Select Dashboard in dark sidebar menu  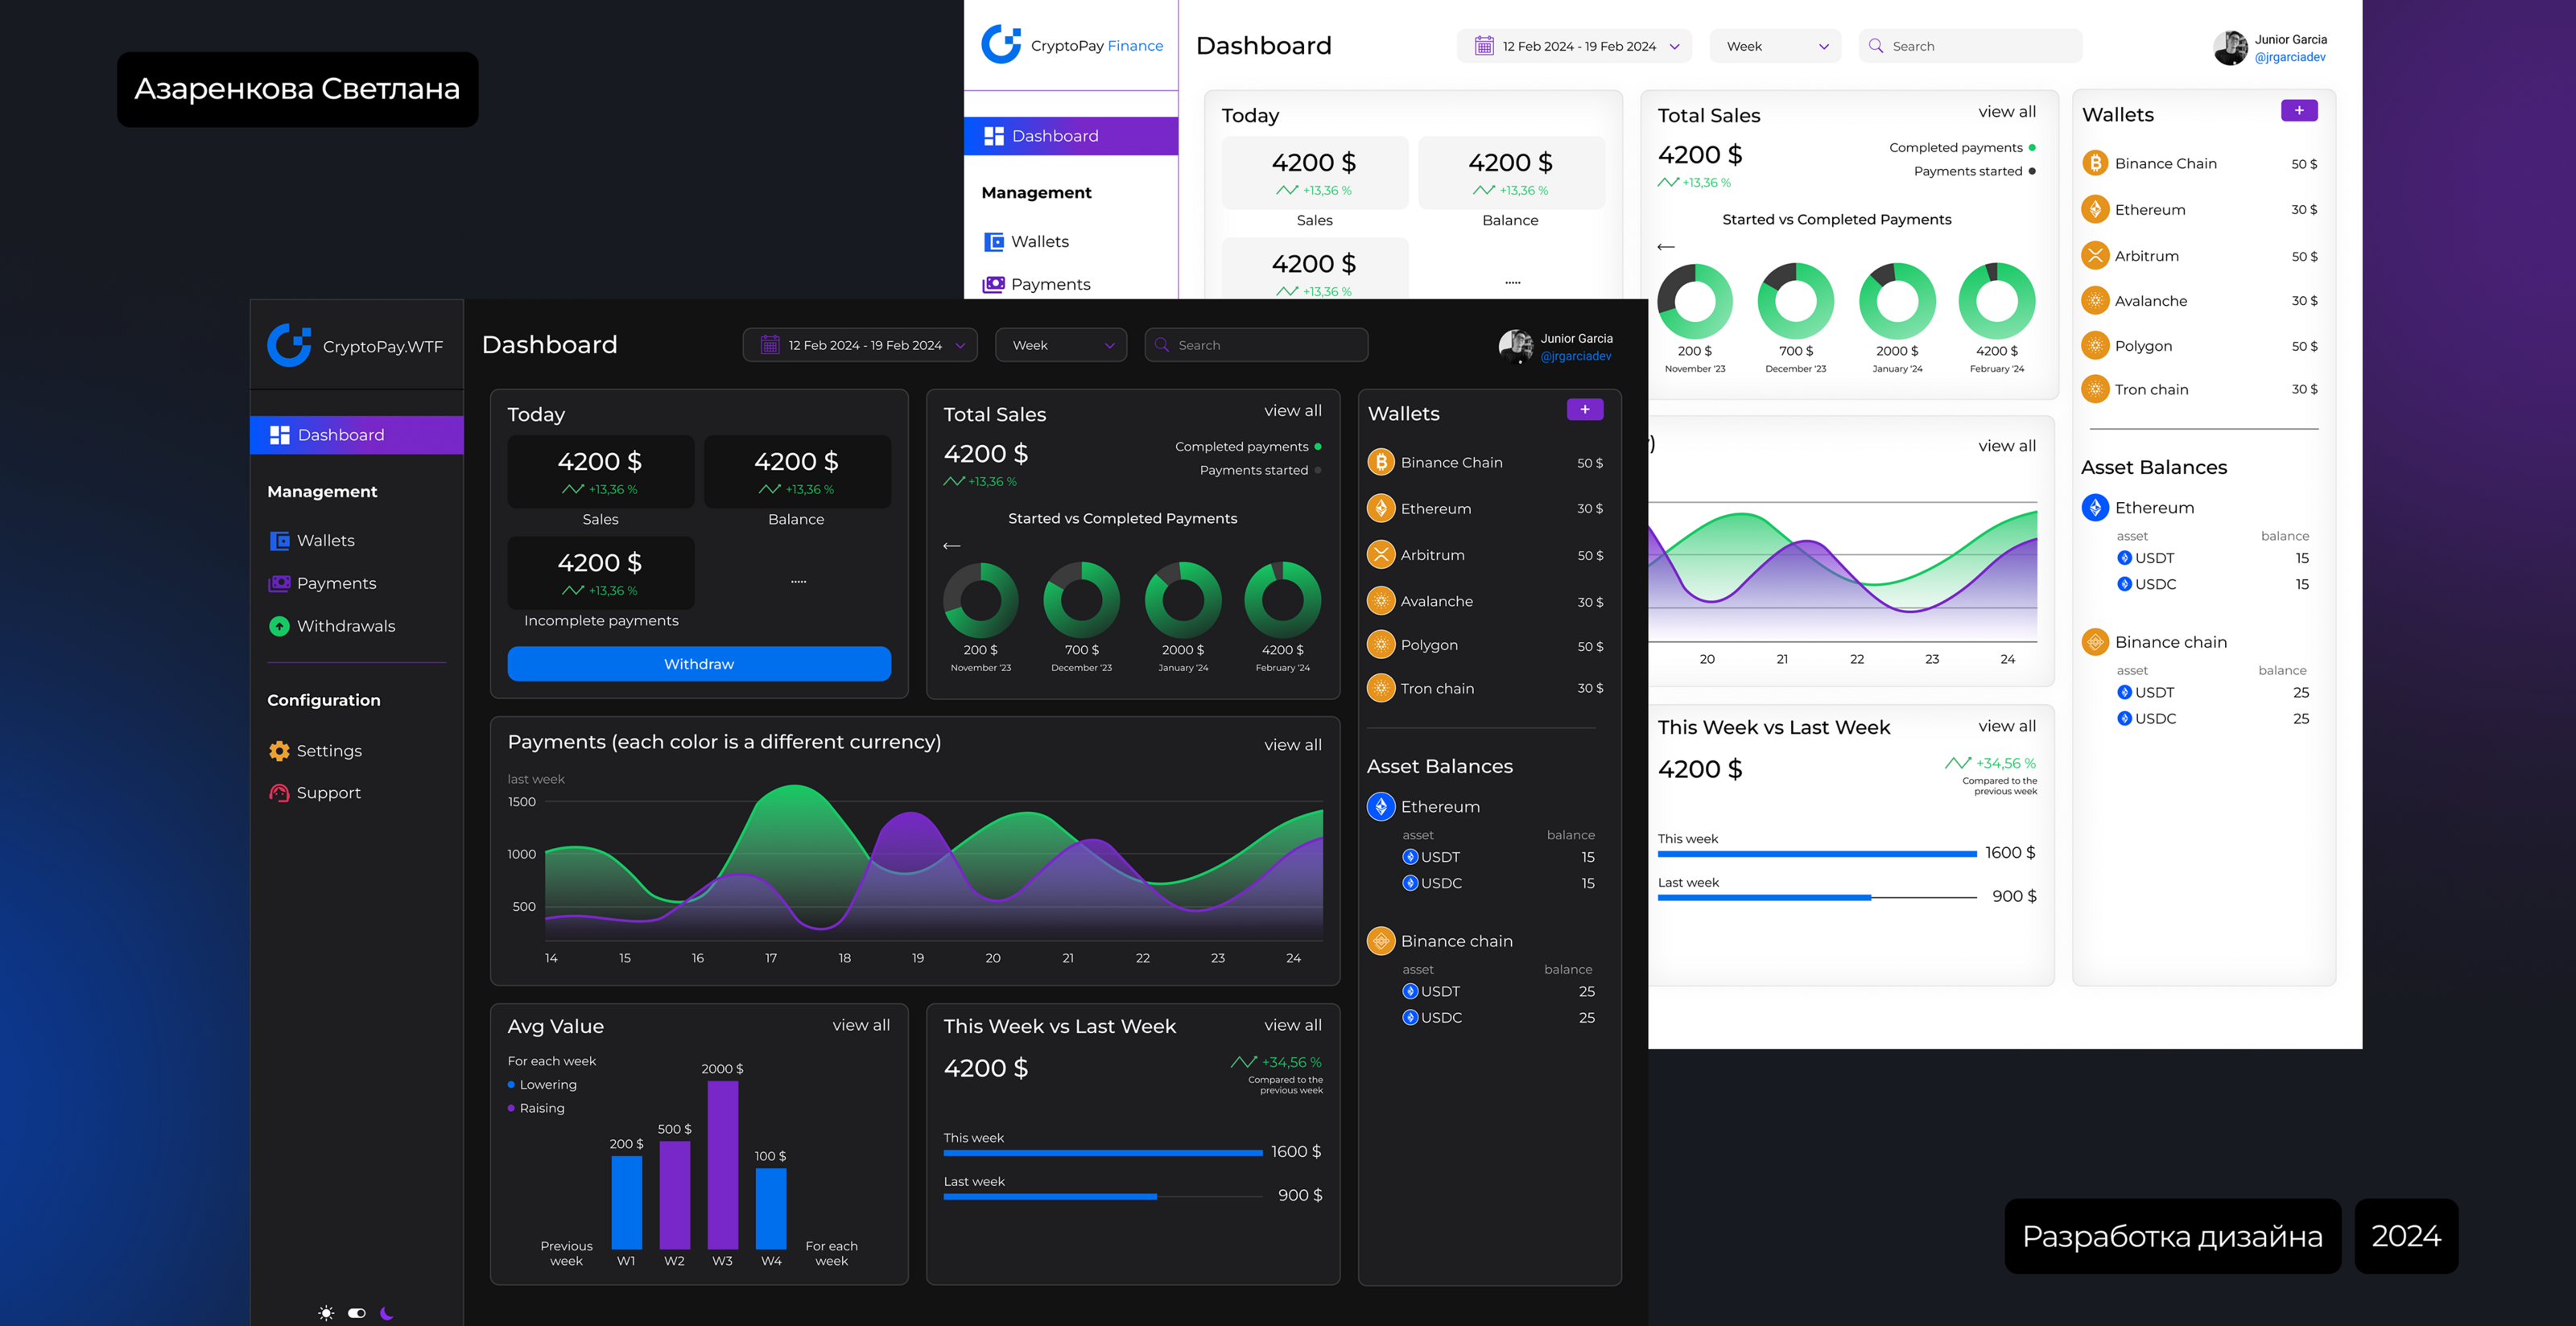pos(340,434)
